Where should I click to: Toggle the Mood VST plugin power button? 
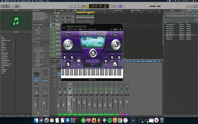point(64,27)
